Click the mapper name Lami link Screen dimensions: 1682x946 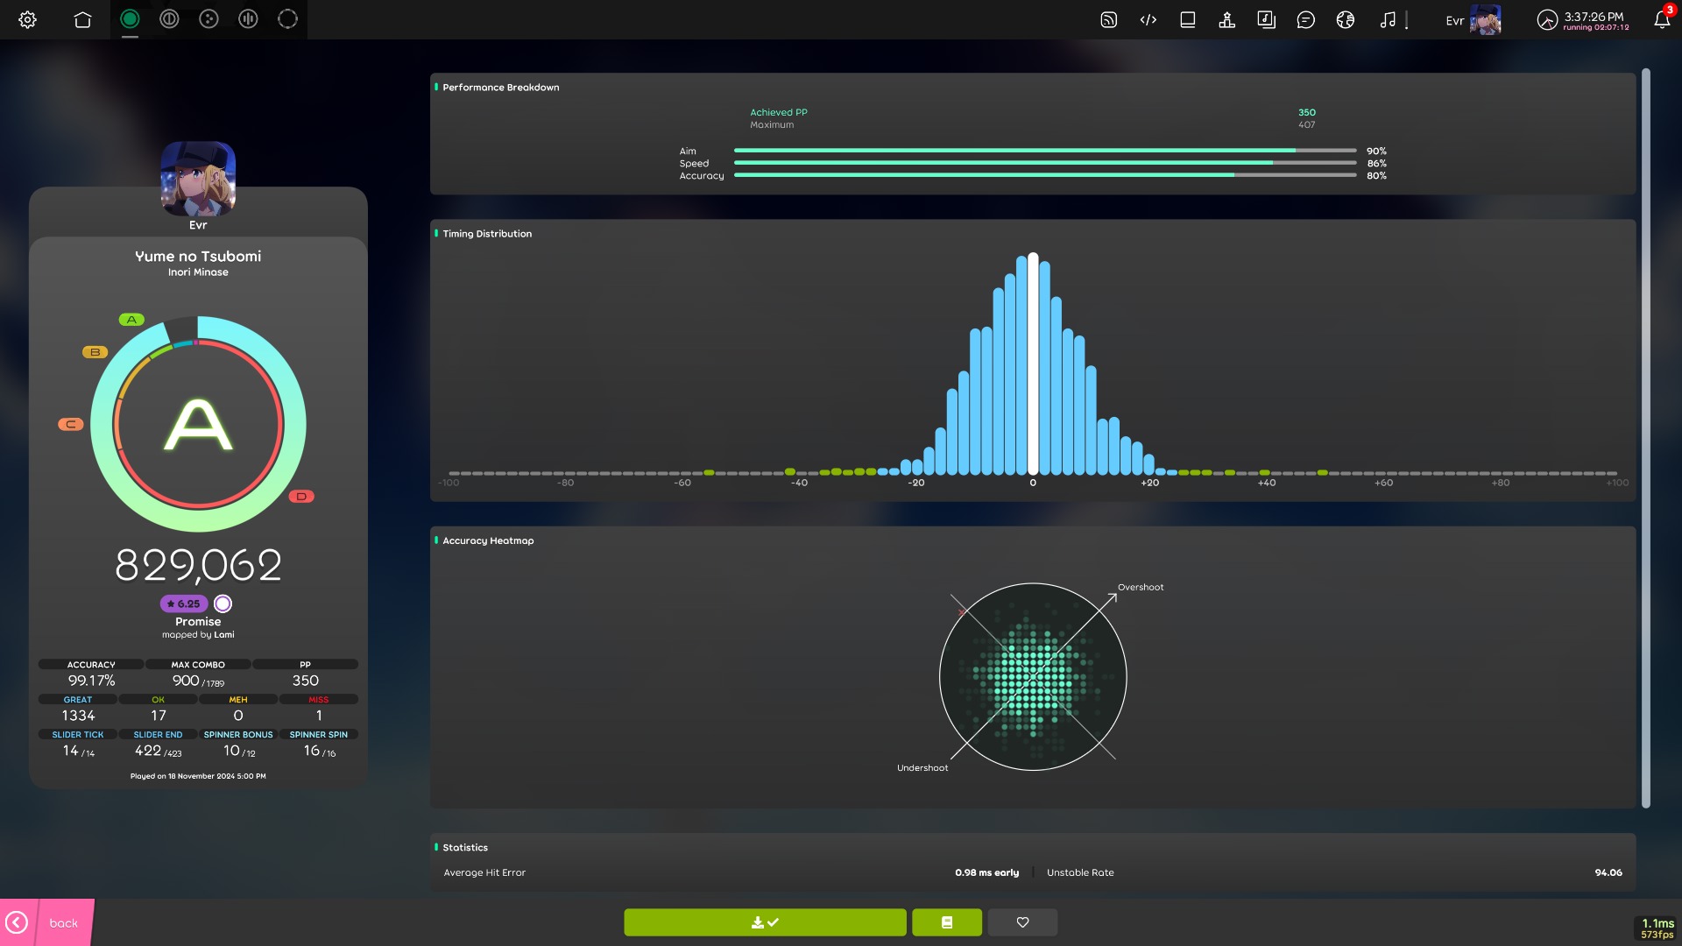point(224,635)
